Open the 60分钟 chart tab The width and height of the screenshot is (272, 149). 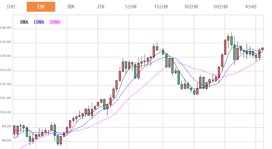coord(221,7)
